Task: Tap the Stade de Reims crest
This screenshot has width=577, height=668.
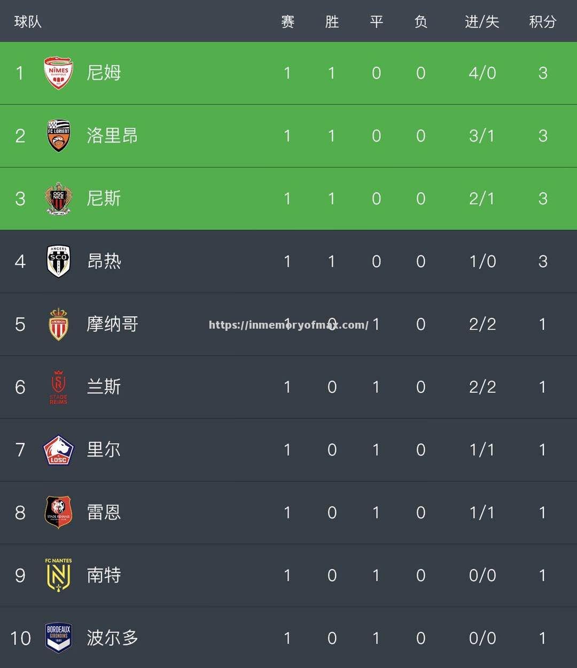Action: click(58, 387)
